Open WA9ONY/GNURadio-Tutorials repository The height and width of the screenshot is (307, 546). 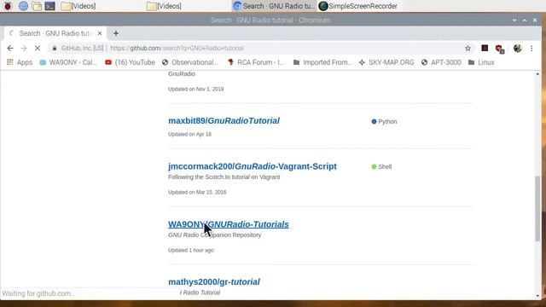pyautogui.click(x=229, y=224)
